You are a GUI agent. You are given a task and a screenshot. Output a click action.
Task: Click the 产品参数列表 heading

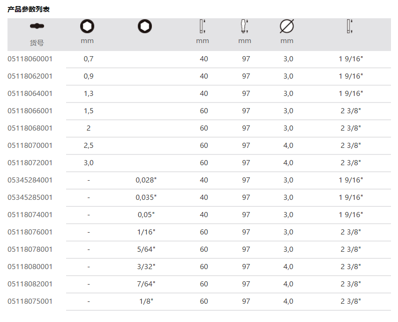[x=29, y=9]
